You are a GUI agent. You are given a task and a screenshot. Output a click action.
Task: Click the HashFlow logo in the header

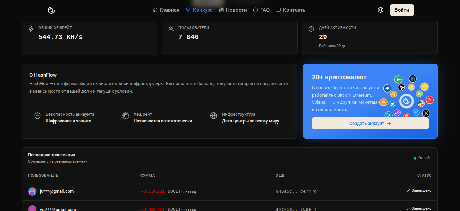click(51, 10)
